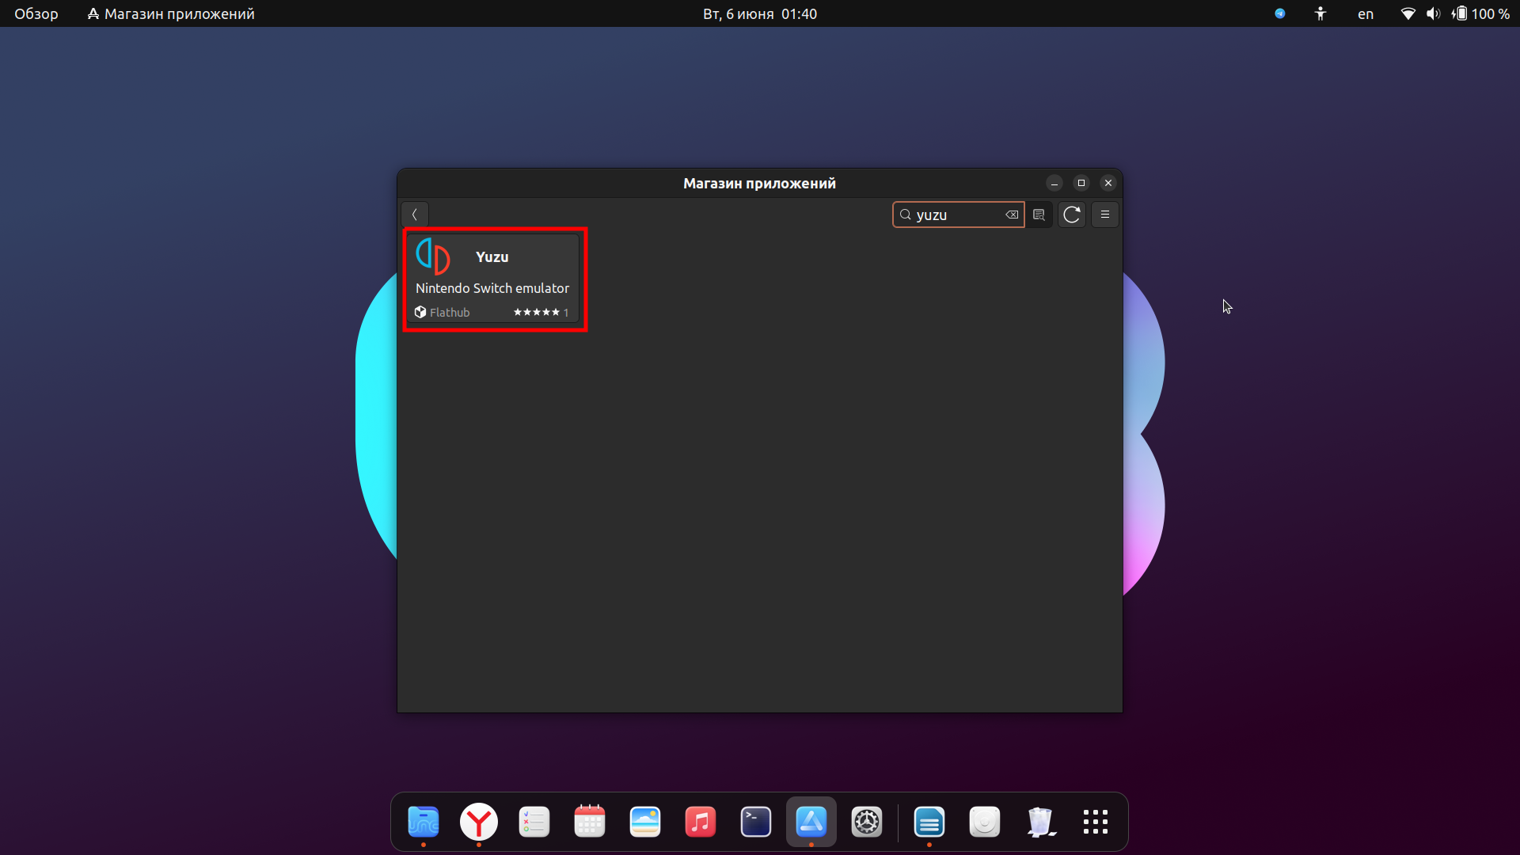The height and width of the screenshot is (855, 1520).
Task: Click the App Store icon in dock
Action: tap(811, 822)
